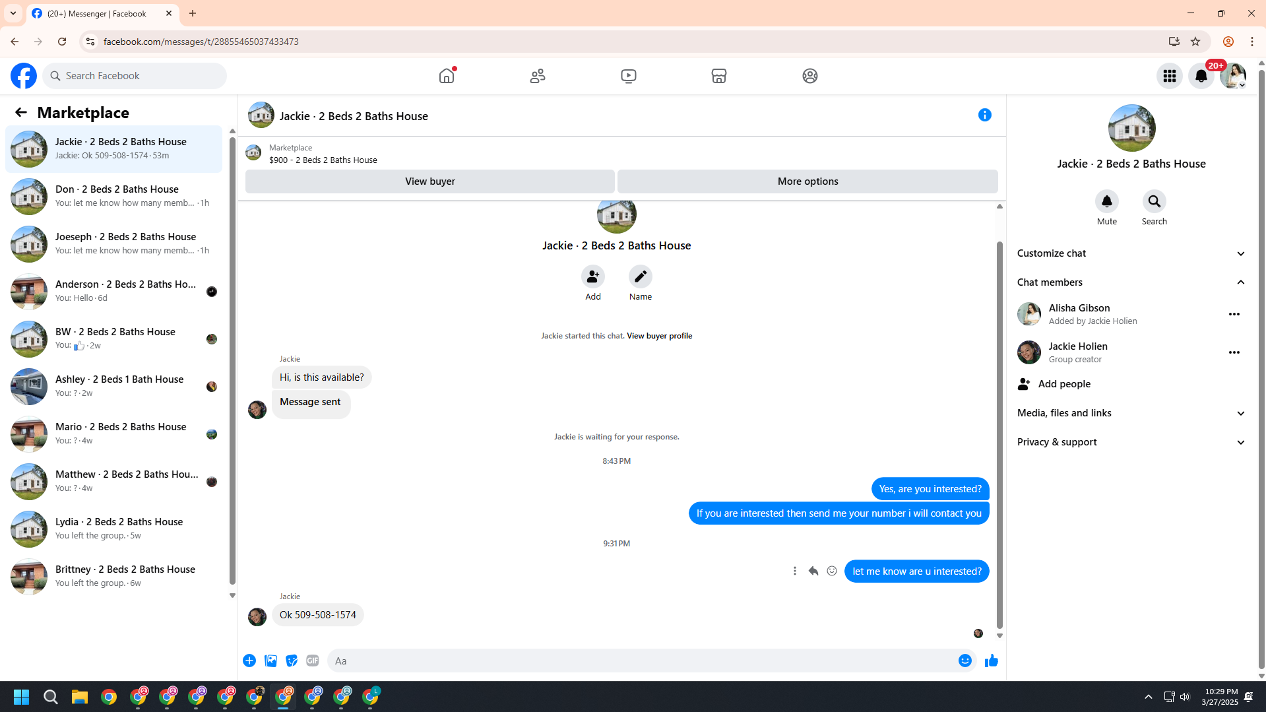1266x712 pixels.
Task: Click the browser address bar URL
Action: tap(201, 42)
